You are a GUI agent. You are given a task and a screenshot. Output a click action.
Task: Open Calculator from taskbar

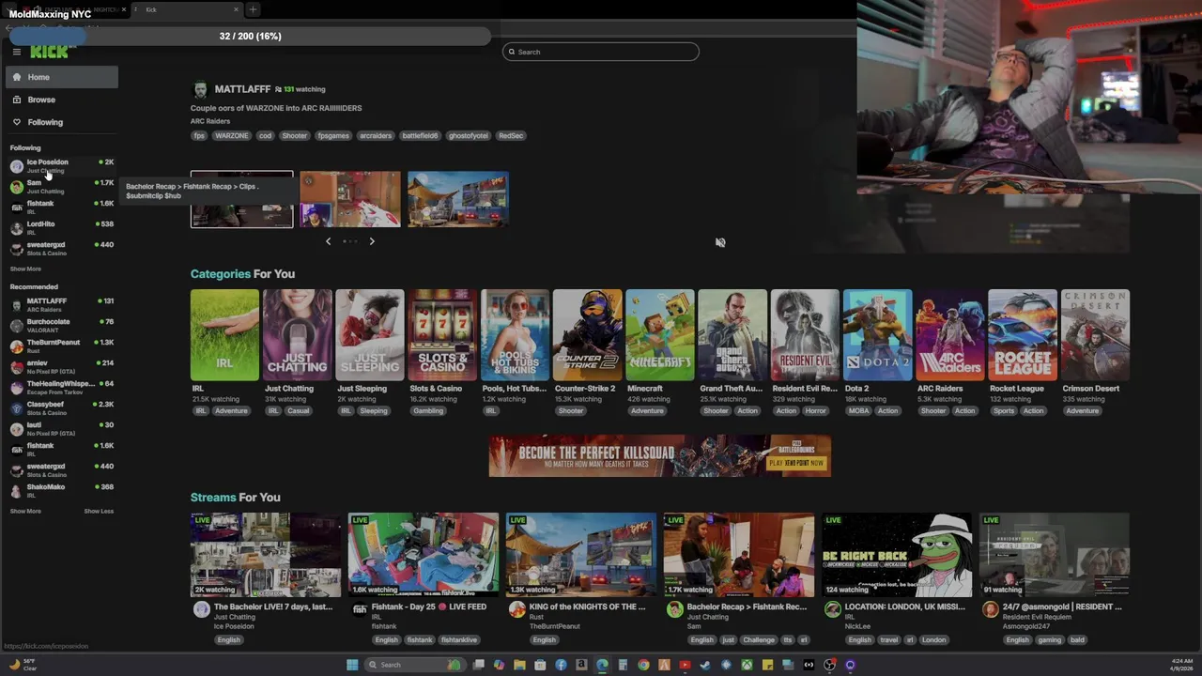623,665
